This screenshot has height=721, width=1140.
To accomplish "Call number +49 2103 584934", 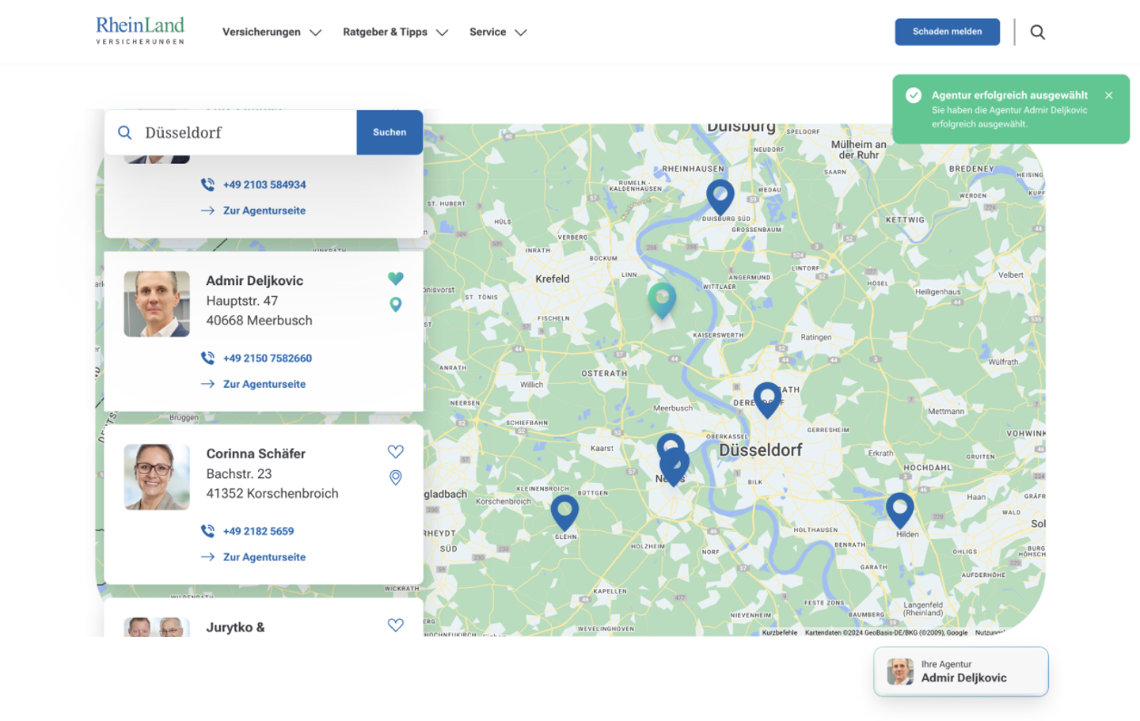I will (264, 184).
